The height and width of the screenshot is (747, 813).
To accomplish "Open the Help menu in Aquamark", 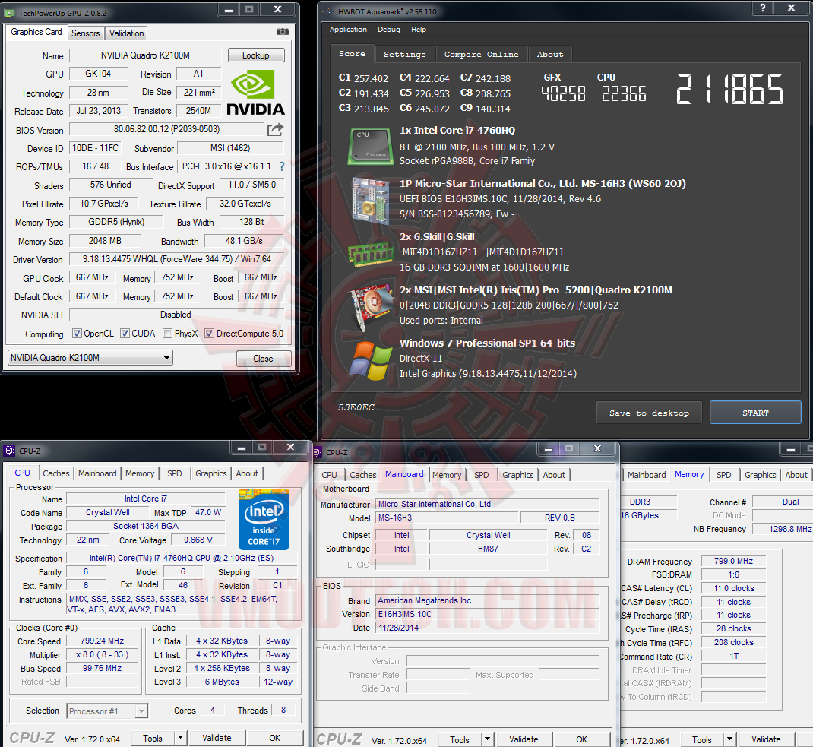I will tap(419, 30).
